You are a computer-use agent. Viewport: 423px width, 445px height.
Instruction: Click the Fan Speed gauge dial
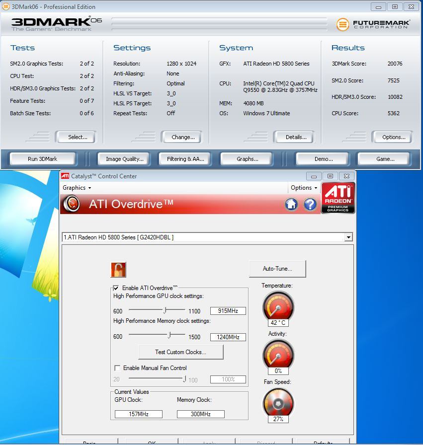click(x=278, y=403)
